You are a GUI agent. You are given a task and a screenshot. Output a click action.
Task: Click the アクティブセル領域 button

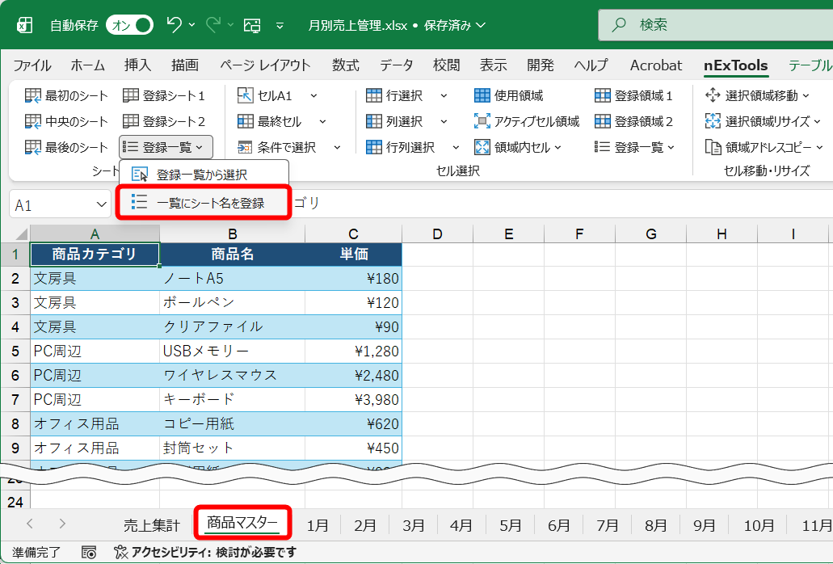527,122
